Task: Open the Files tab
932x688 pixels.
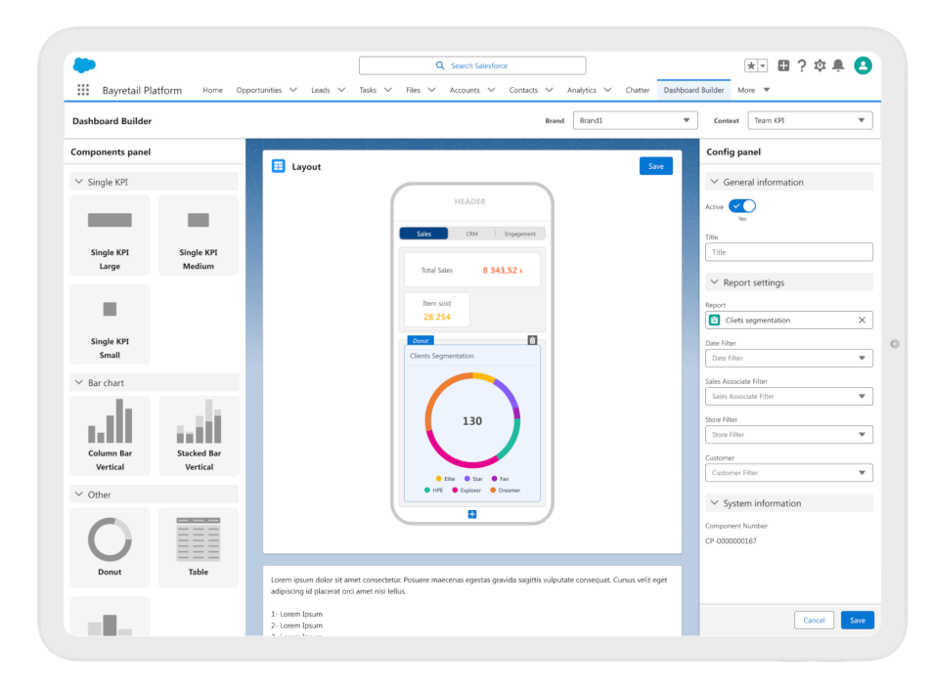Action: [x=413, y=90]
